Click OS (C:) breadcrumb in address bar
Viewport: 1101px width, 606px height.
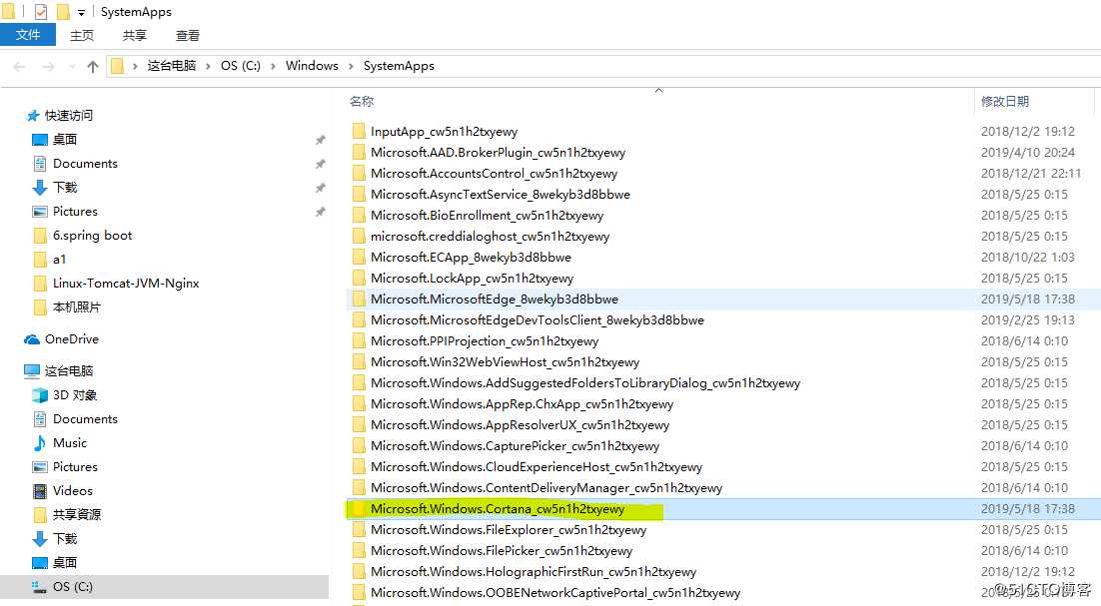point(240,66)
